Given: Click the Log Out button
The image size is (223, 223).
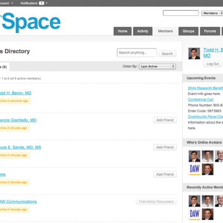Looking at the screenshot, I should tap(213, 64).
